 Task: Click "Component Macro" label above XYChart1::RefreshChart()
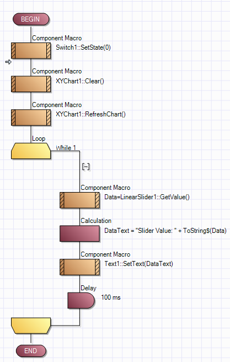[x=57, y=105]
